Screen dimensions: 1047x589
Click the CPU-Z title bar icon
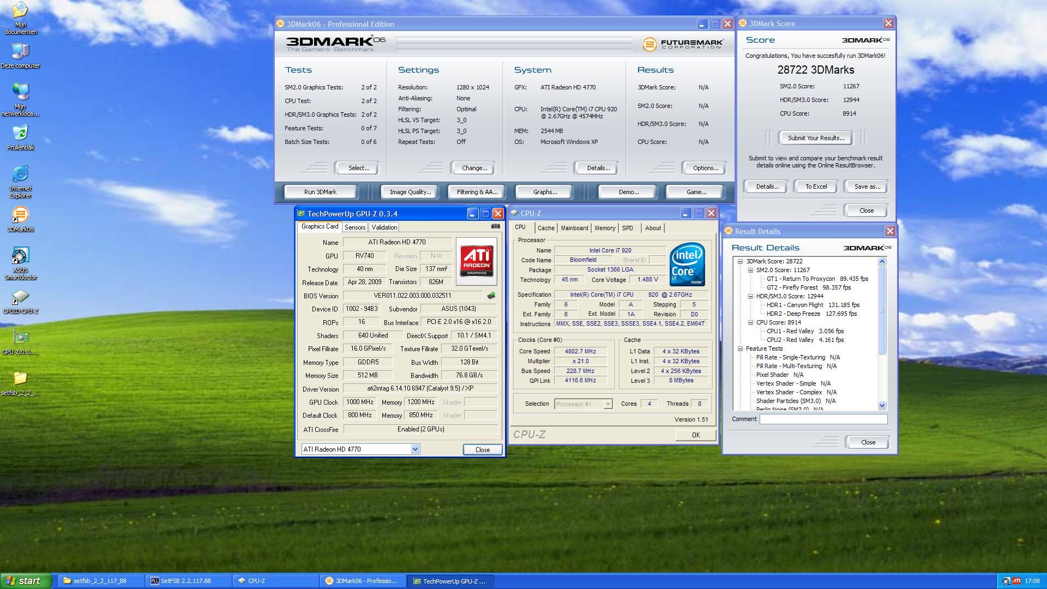(514, 213)
